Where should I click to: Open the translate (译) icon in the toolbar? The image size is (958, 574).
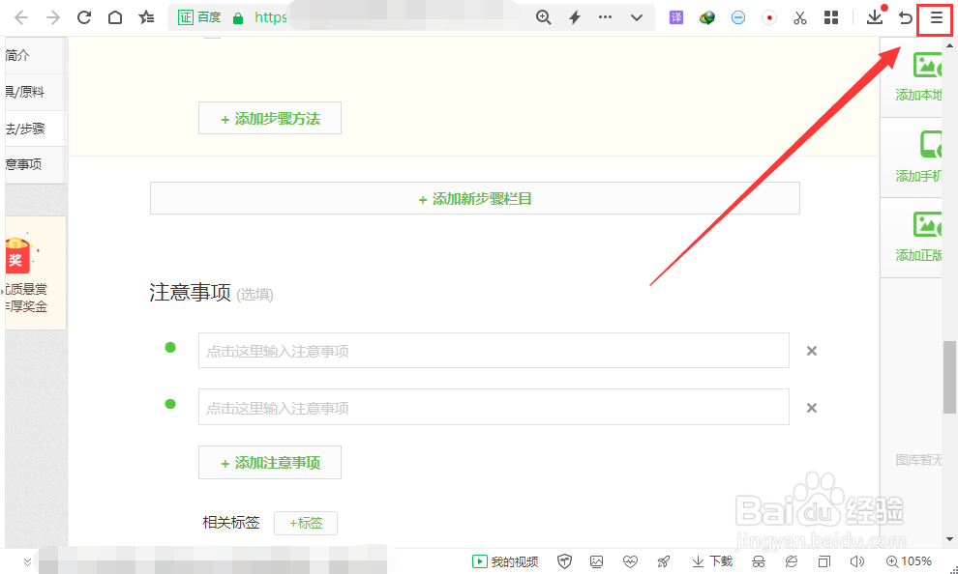pos(675,17)
